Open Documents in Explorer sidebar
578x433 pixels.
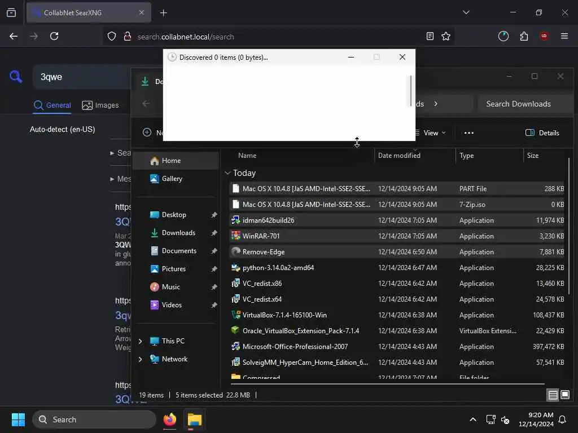(x=176, y=251)
